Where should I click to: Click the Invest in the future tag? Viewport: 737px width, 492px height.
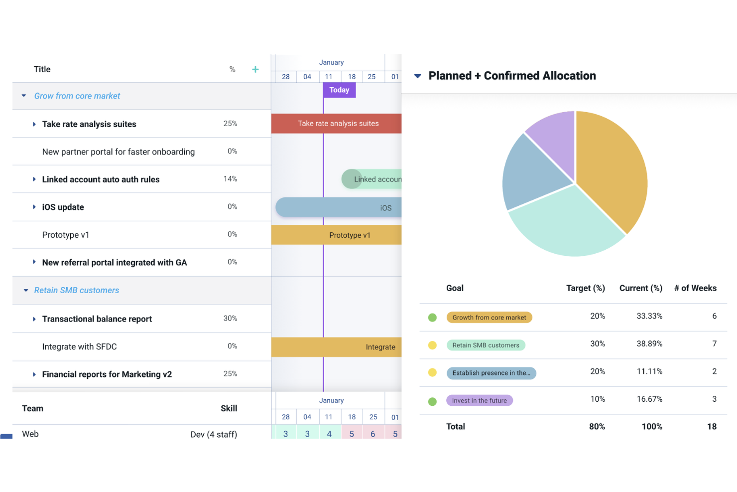click(479, 400)
